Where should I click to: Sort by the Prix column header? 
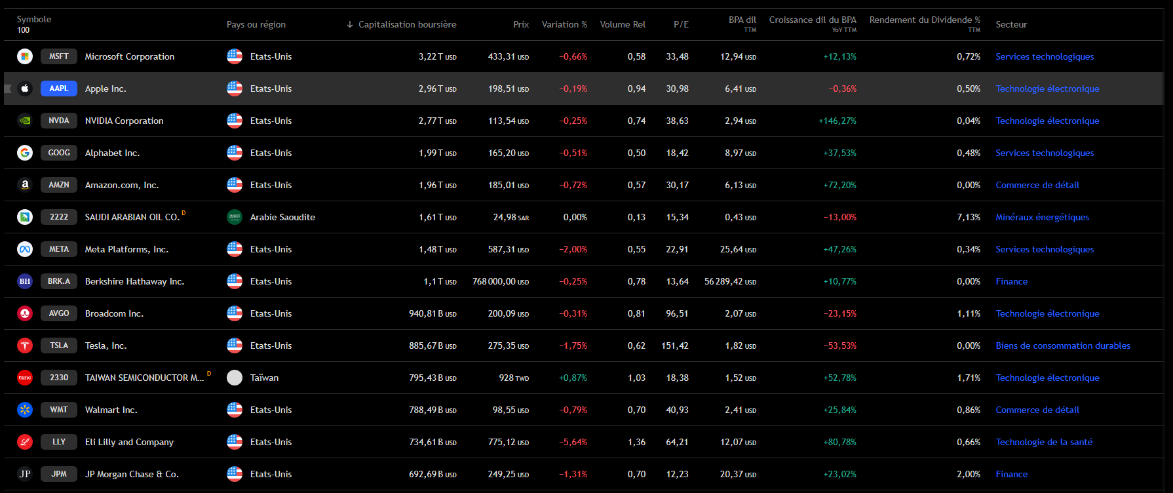point(521,24)
